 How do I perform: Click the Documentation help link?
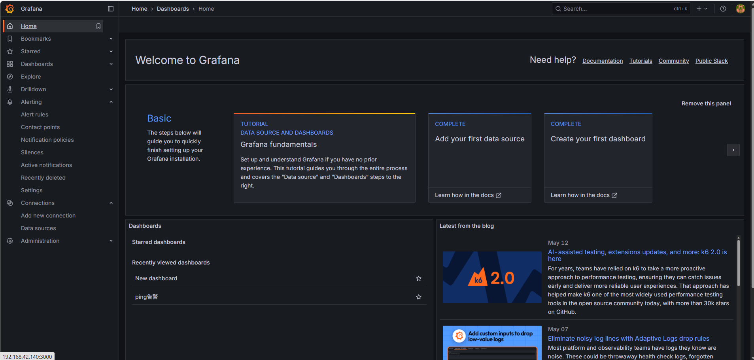pos(603,61)
